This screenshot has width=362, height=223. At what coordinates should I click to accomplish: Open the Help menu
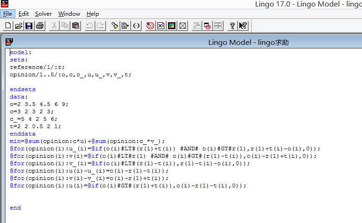[93, 14]
